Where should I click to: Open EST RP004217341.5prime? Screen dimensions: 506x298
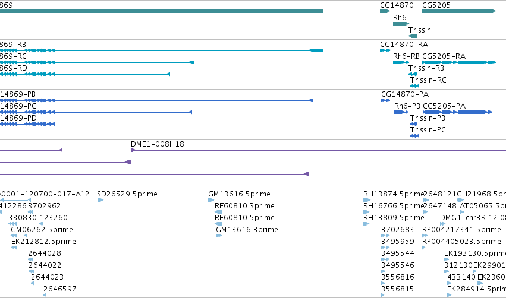pos(425,236)
